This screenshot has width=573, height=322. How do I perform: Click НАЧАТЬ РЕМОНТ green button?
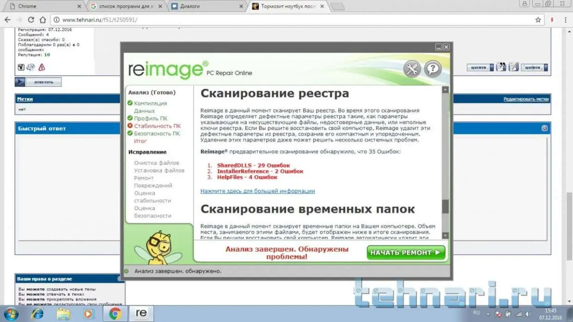pos(406,253)
